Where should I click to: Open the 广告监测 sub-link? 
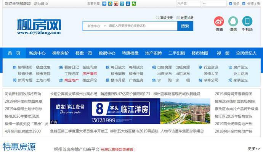(x=136, y=80)
